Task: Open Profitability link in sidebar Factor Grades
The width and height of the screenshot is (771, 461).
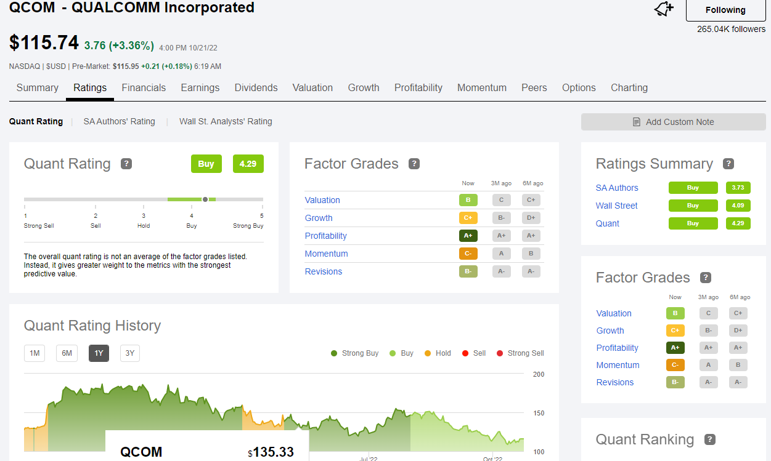Action: click(618, 348)
